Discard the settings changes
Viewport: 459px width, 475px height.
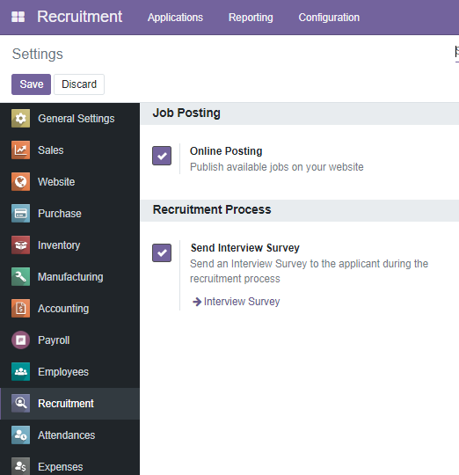[x=79, y=84]
